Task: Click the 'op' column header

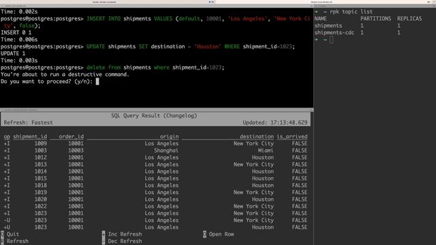Action: 7,136
